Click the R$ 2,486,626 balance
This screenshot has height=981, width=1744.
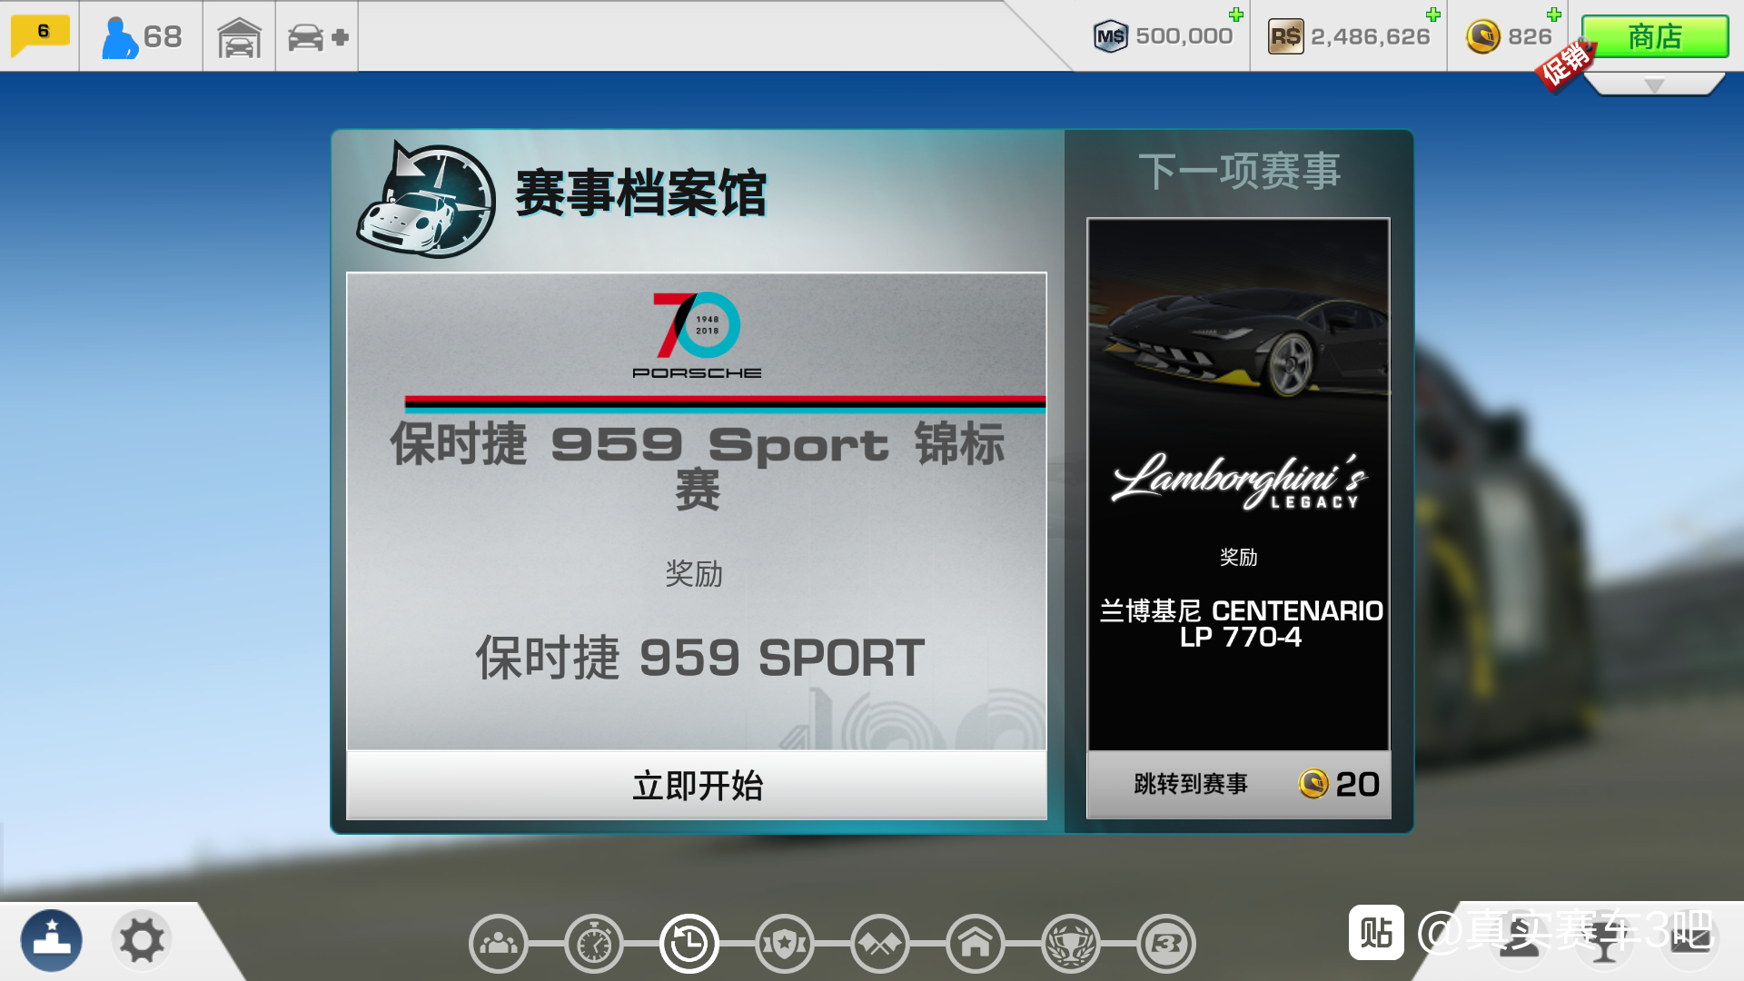(x=1349, y=36)
